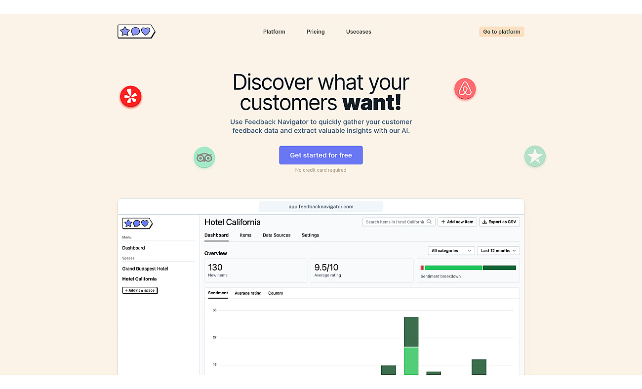Click the sentiment breakdown bar
This screenshot has height=389, width=642.
point(468,268)
